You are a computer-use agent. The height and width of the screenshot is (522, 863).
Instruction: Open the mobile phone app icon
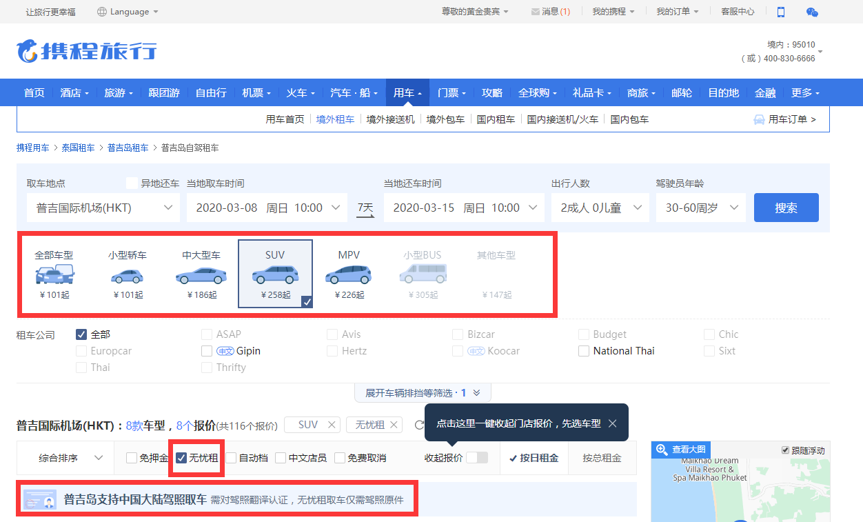coord(781,12)
